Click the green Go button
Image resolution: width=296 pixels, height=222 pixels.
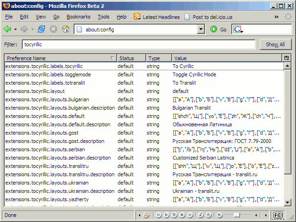(218, 30)
